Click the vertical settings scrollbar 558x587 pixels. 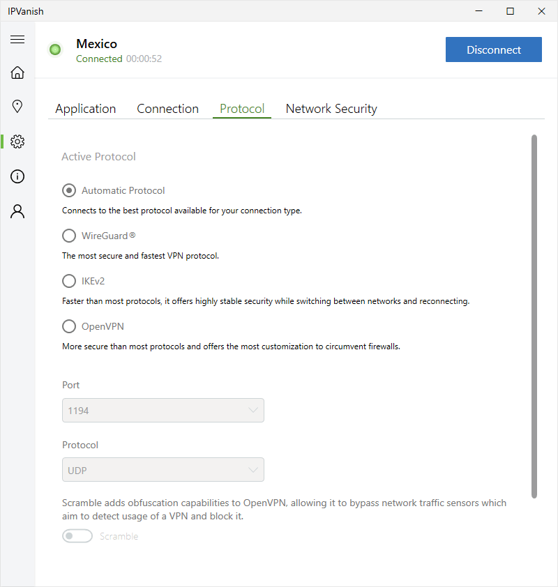534,317
